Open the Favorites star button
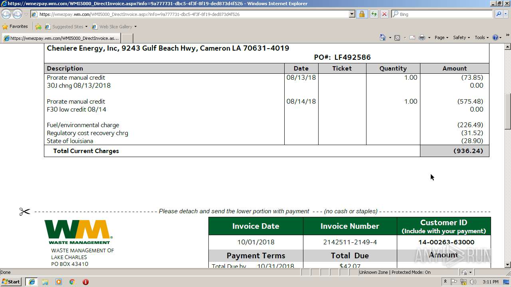The height and width of the screenshot is (287, 511). tap(15, 26)
